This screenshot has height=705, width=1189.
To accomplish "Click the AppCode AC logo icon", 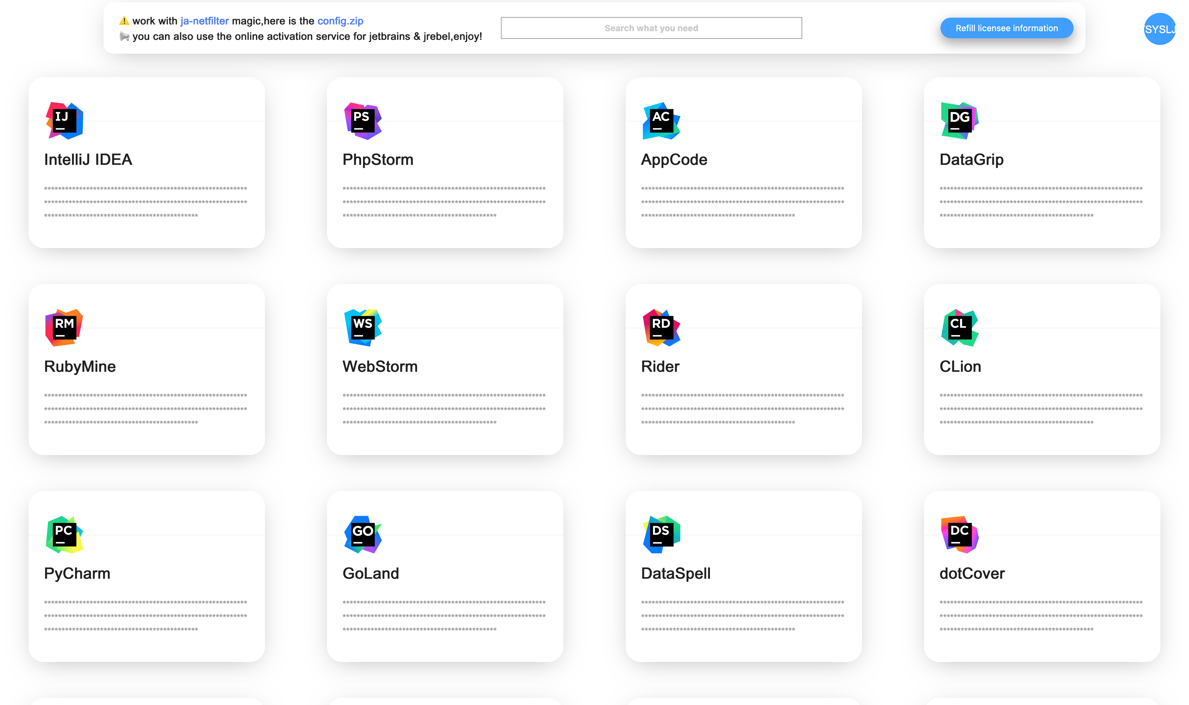I will 661,121.
